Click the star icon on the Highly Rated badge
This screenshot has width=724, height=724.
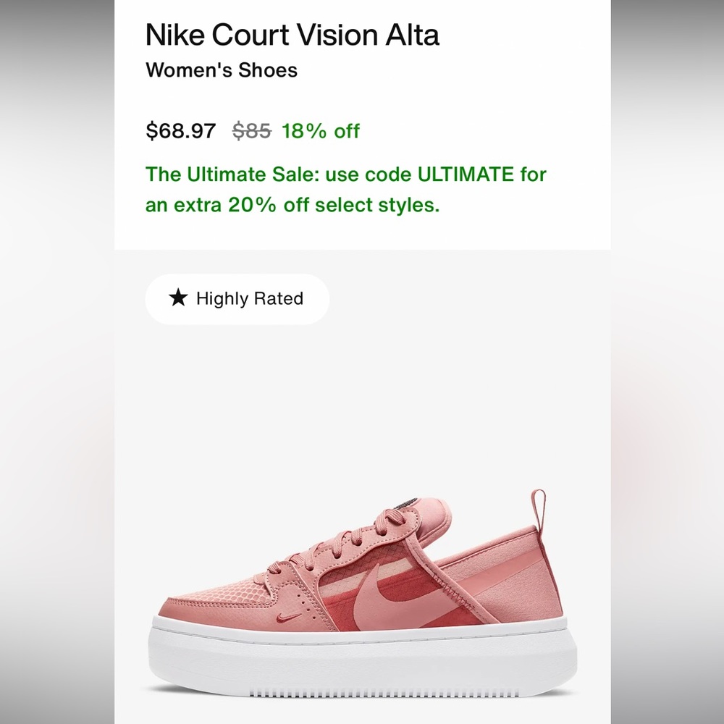(176, 298)
